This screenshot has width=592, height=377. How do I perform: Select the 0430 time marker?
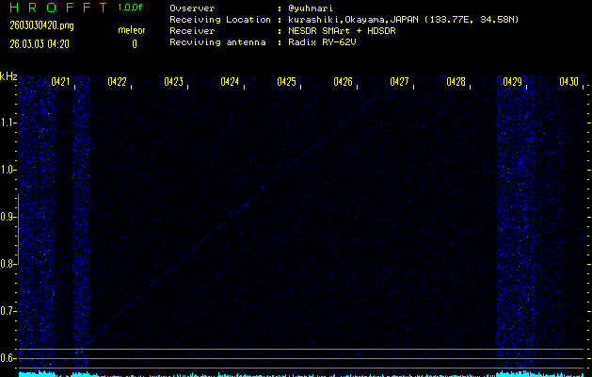569,82
